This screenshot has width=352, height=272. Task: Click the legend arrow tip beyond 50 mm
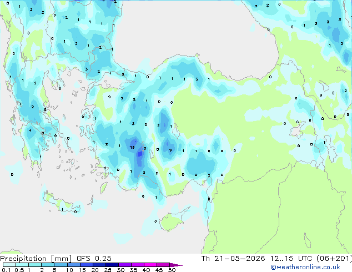point(176,265)
